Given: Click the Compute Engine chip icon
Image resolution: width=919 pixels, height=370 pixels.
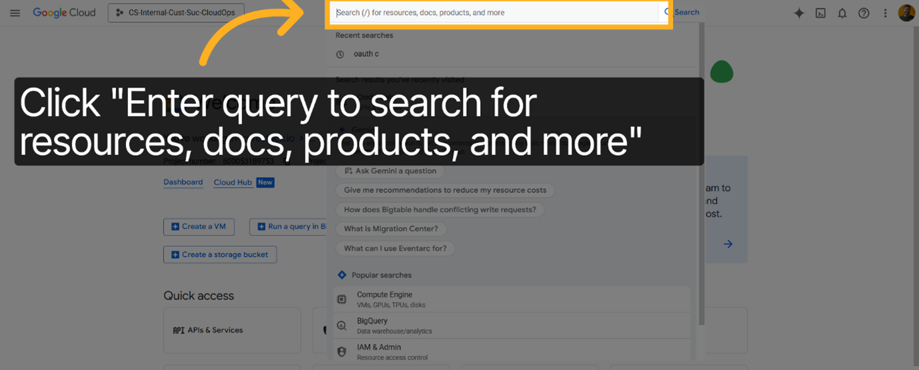Looking at the screenshot, I should [x=342, y=299].
